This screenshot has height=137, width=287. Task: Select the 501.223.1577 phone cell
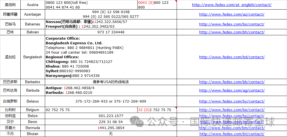click(111, 116)
